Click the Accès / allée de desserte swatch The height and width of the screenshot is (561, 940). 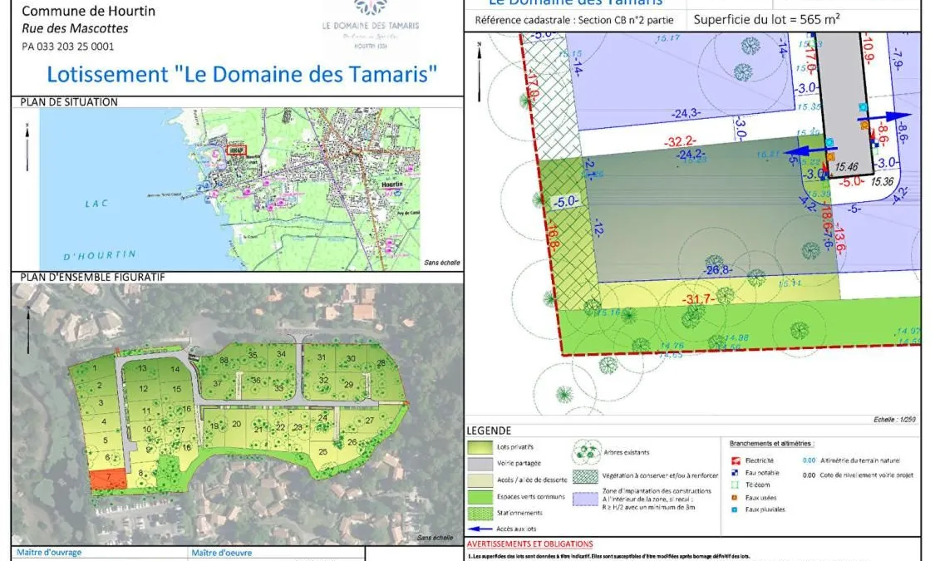pos(480,480)
